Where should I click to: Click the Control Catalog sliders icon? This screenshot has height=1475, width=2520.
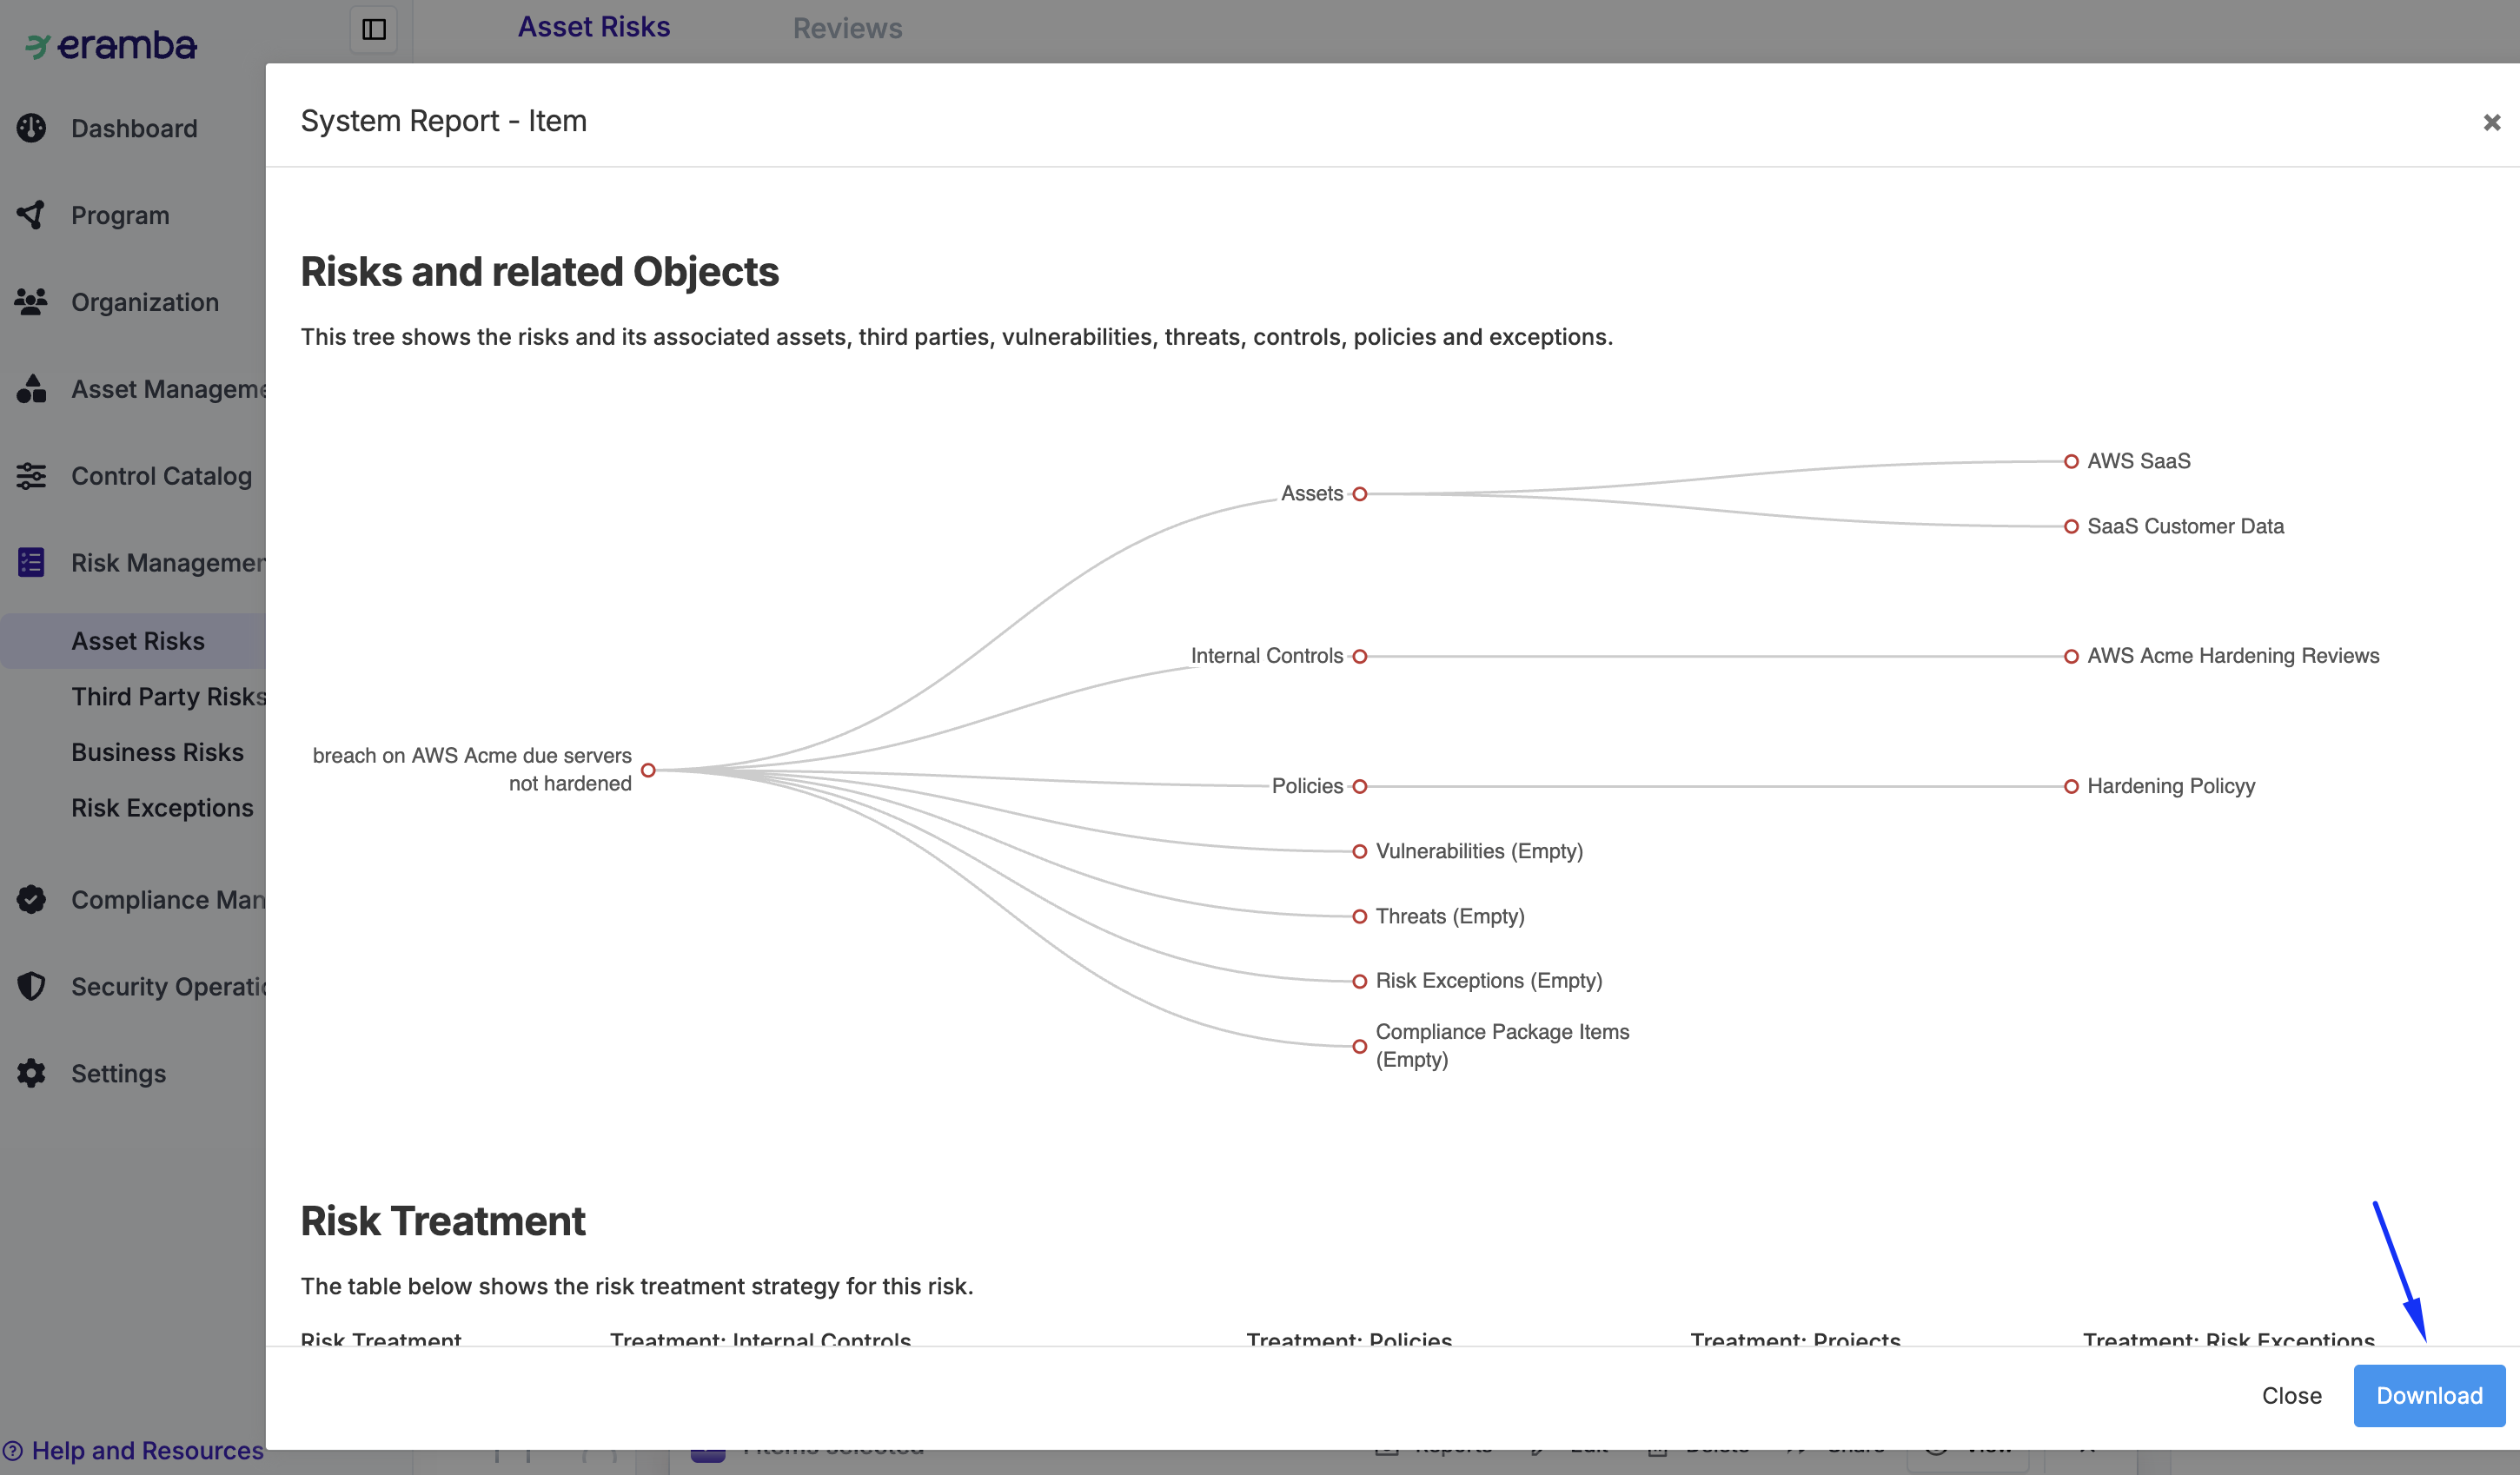tap(31, 476)
